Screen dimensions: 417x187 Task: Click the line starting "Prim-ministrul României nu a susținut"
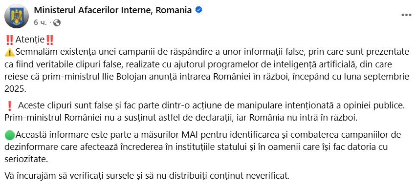(180, 118)
